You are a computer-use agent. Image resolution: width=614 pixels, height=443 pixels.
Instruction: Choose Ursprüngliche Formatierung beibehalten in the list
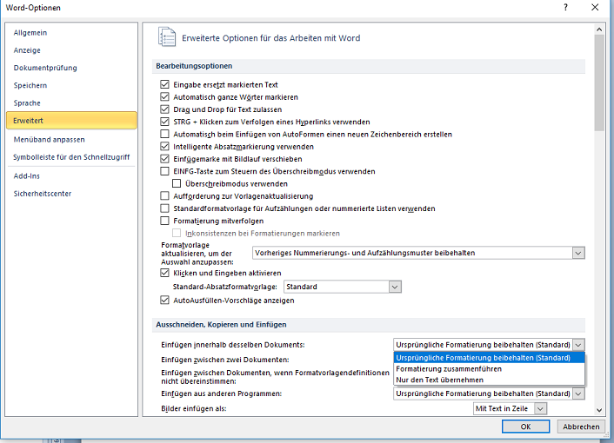tap(489, 358)
